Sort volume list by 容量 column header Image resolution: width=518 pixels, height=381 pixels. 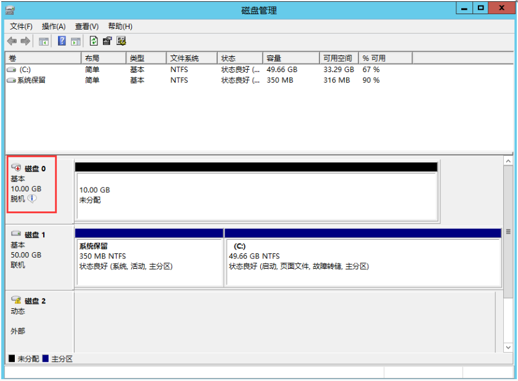[291, 58]
